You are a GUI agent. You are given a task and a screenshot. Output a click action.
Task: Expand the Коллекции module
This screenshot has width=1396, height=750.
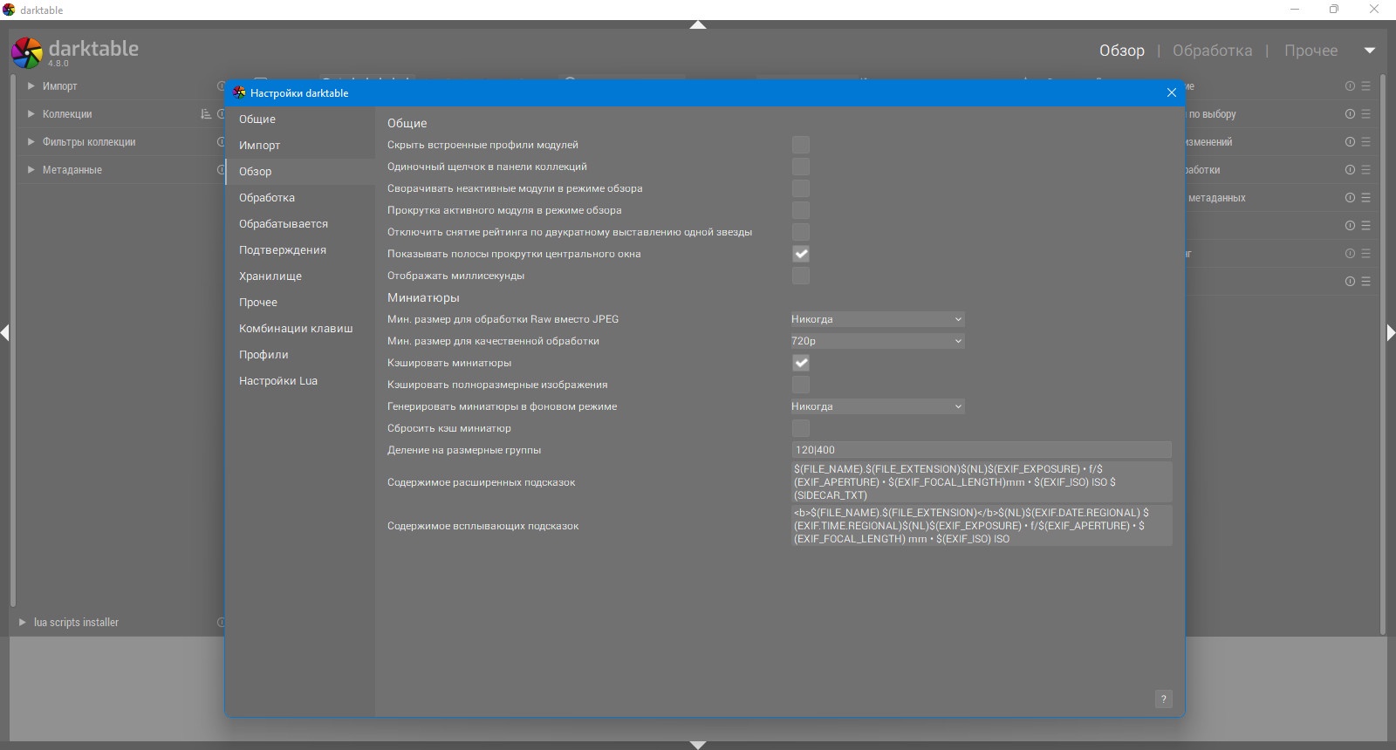pos(31,114)
